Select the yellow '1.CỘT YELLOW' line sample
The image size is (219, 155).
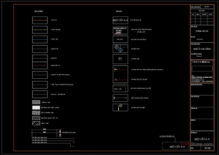click(40, 30)
